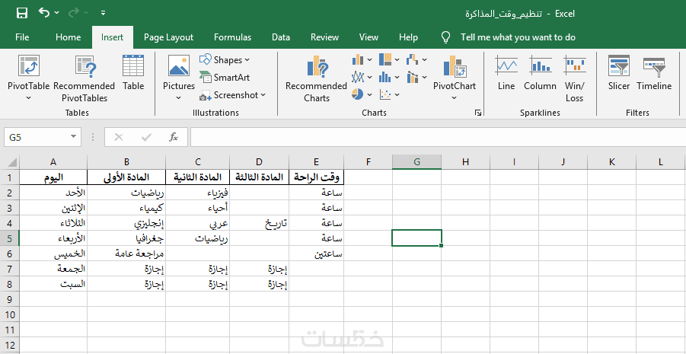This screenshot has width=686, height=354.
Task: Expand the Charts dialog launcher
Action: pyautogui.click(x=478, y=113)
